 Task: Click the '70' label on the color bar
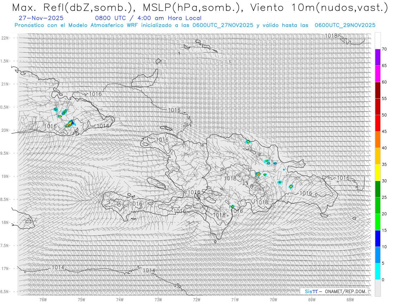(x=384, y=49)
